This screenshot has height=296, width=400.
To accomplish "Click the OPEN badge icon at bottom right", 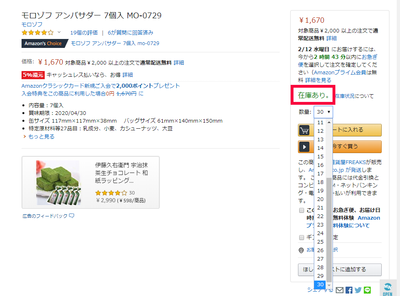I will [387, 287].
